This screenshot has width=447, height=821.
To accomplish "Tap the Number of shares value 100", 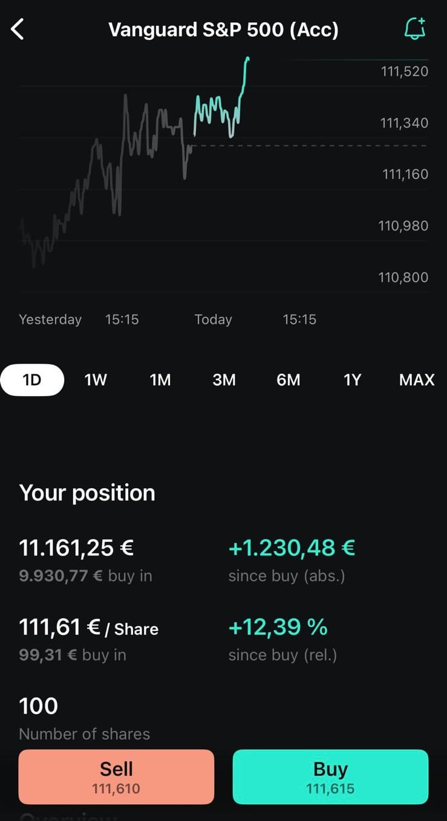I will coord(39,706).
